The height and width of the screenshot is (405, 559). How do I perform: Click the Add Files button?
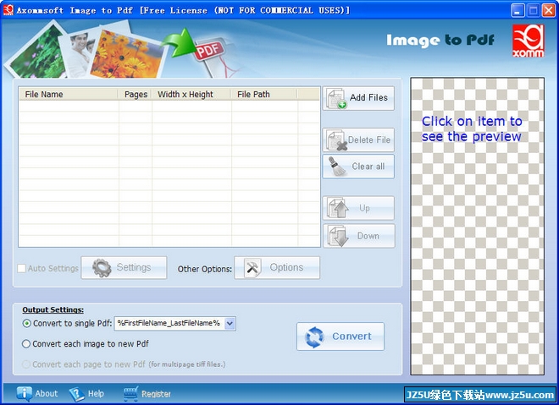(358, 98)
